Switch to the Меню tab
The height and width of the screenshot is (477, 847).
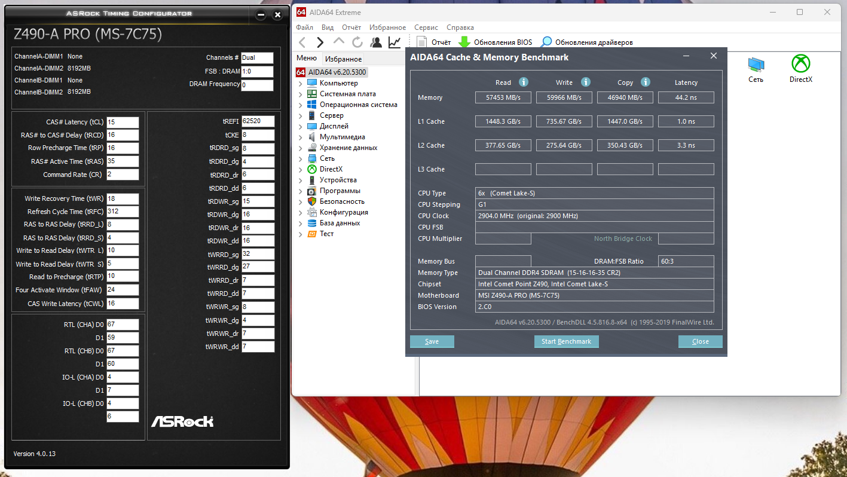pyautogui.click(x=307, y=59)
